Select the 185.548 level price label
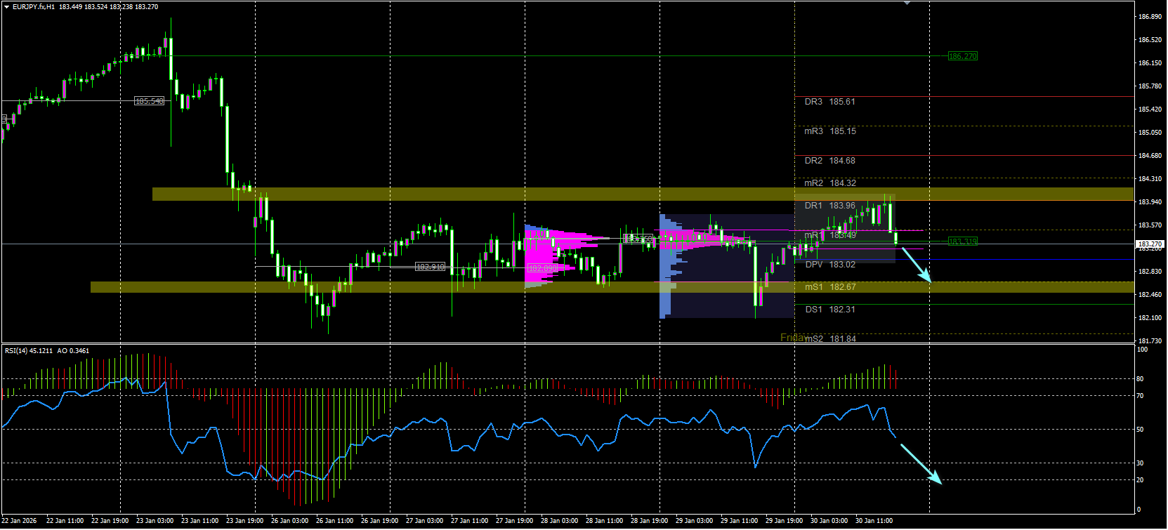1168x530 pixels. click(149, 101)
